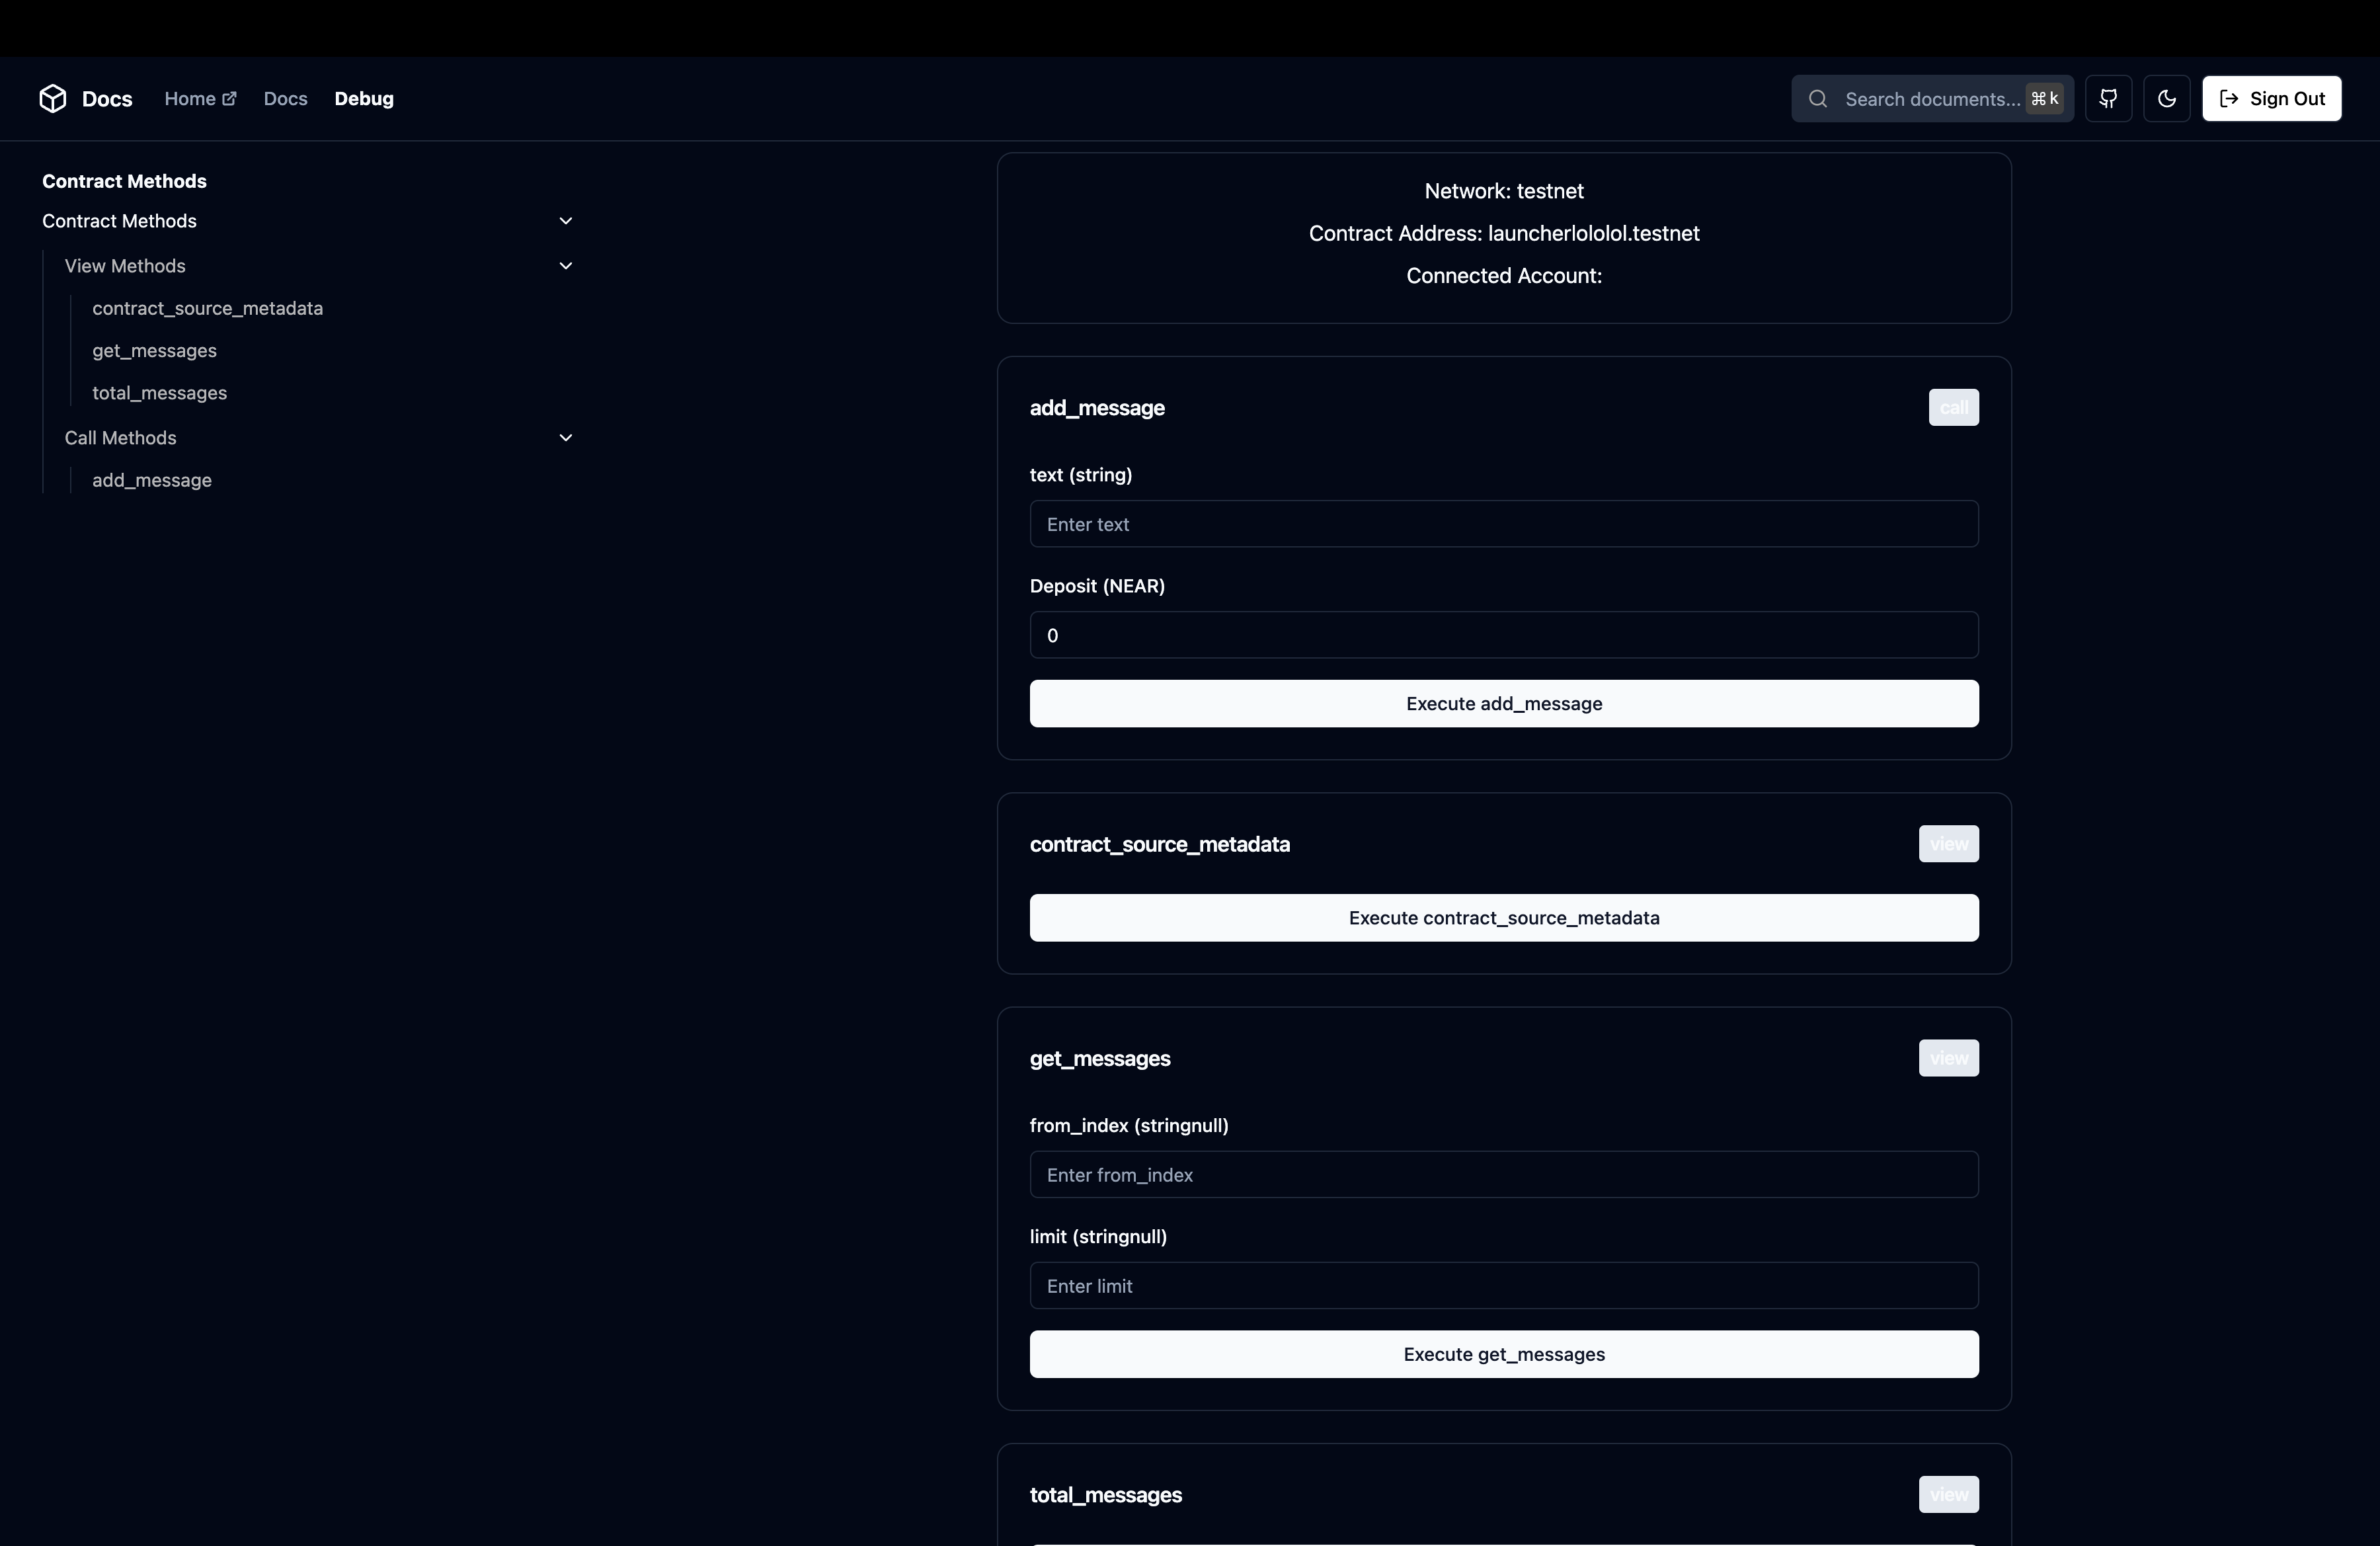
Task: Collapse the Contract Methods section chevron
Action: click(565, 220)
